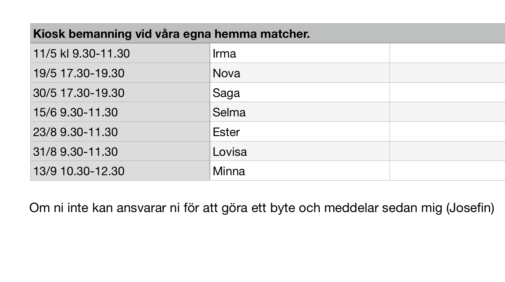The height and width of the screenshot is (282, 505).
Task: Click the table title header row
Action: (x=267, y=33)
